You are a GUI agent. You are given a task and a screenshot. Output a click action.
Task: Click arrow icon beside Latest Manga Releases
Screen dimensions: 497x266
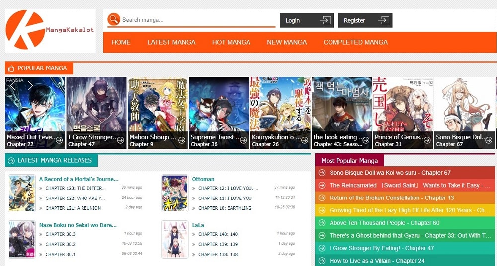[11, 161]
